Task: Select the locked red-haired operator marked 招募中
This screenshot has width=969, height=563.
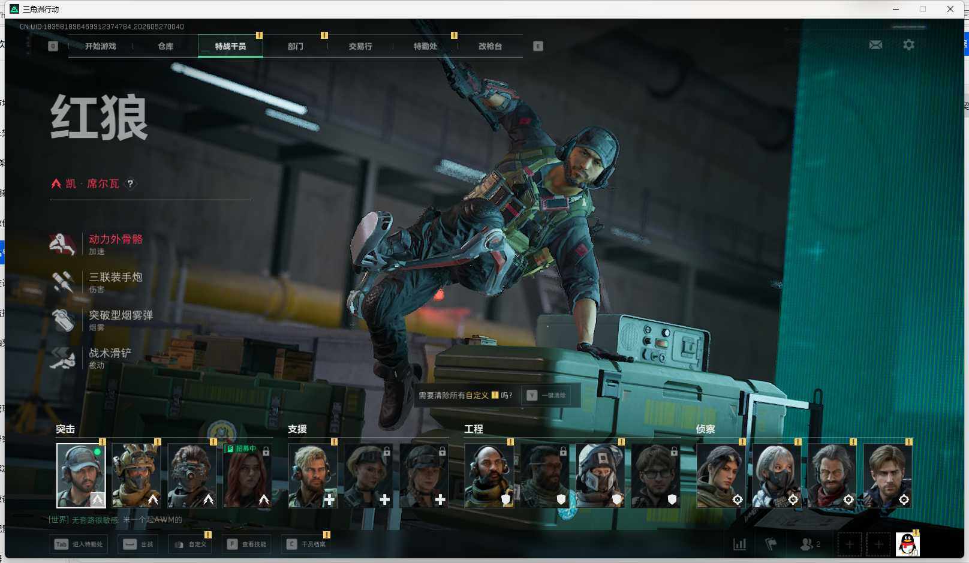Action: (x=248, y=475)
